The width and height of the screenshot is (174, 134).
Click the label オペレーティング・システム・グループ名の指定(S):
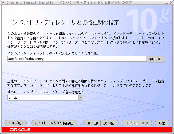45,92
